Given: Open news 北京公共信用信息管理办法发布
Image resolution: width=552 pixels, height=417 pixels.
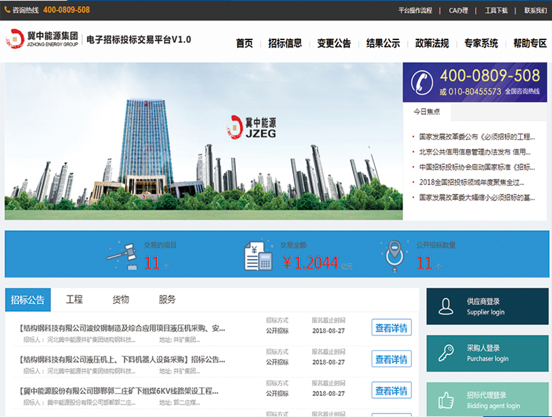Looking at the screenshot, I should click(x=475, y=152).
